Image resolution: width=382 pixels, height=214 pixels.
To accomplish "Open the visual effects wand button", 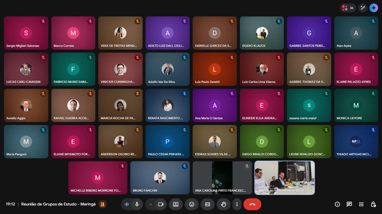I will coord(363,8).
